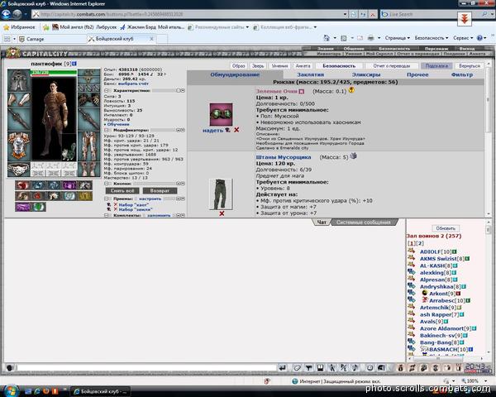Collapse the Приемы section
The height and width of the screenshot is (397, 496).
[x=107, y=198]
